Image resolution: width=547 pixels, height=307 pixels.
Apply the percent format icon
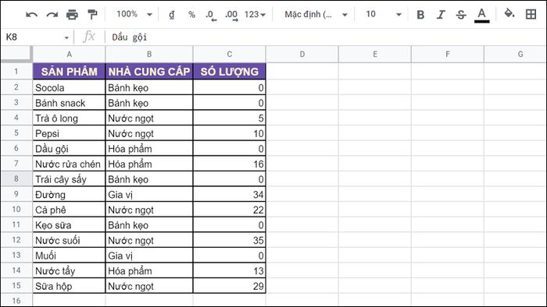pyautogui.click(x=191, y=15)
